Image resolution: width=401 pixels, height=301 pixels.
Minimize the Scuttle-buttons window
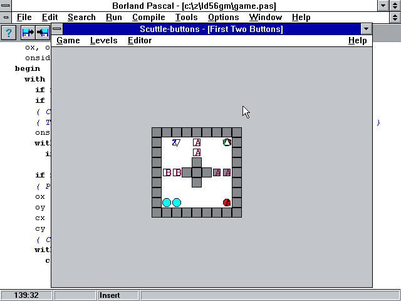366,29
